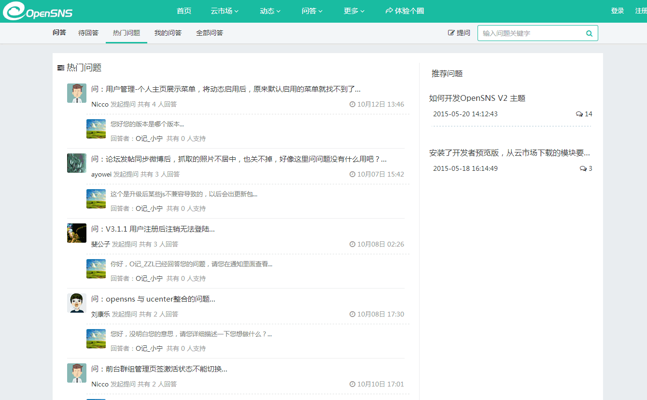Open ayowei's avatar picture

76,163
